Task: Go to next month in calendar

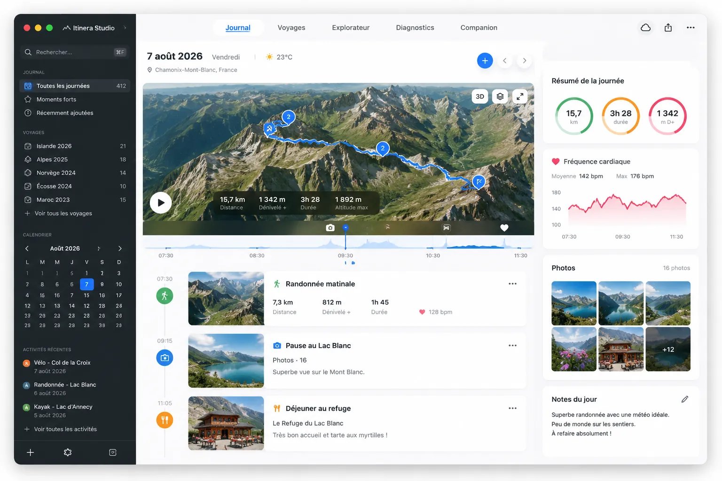Action: 120,248
